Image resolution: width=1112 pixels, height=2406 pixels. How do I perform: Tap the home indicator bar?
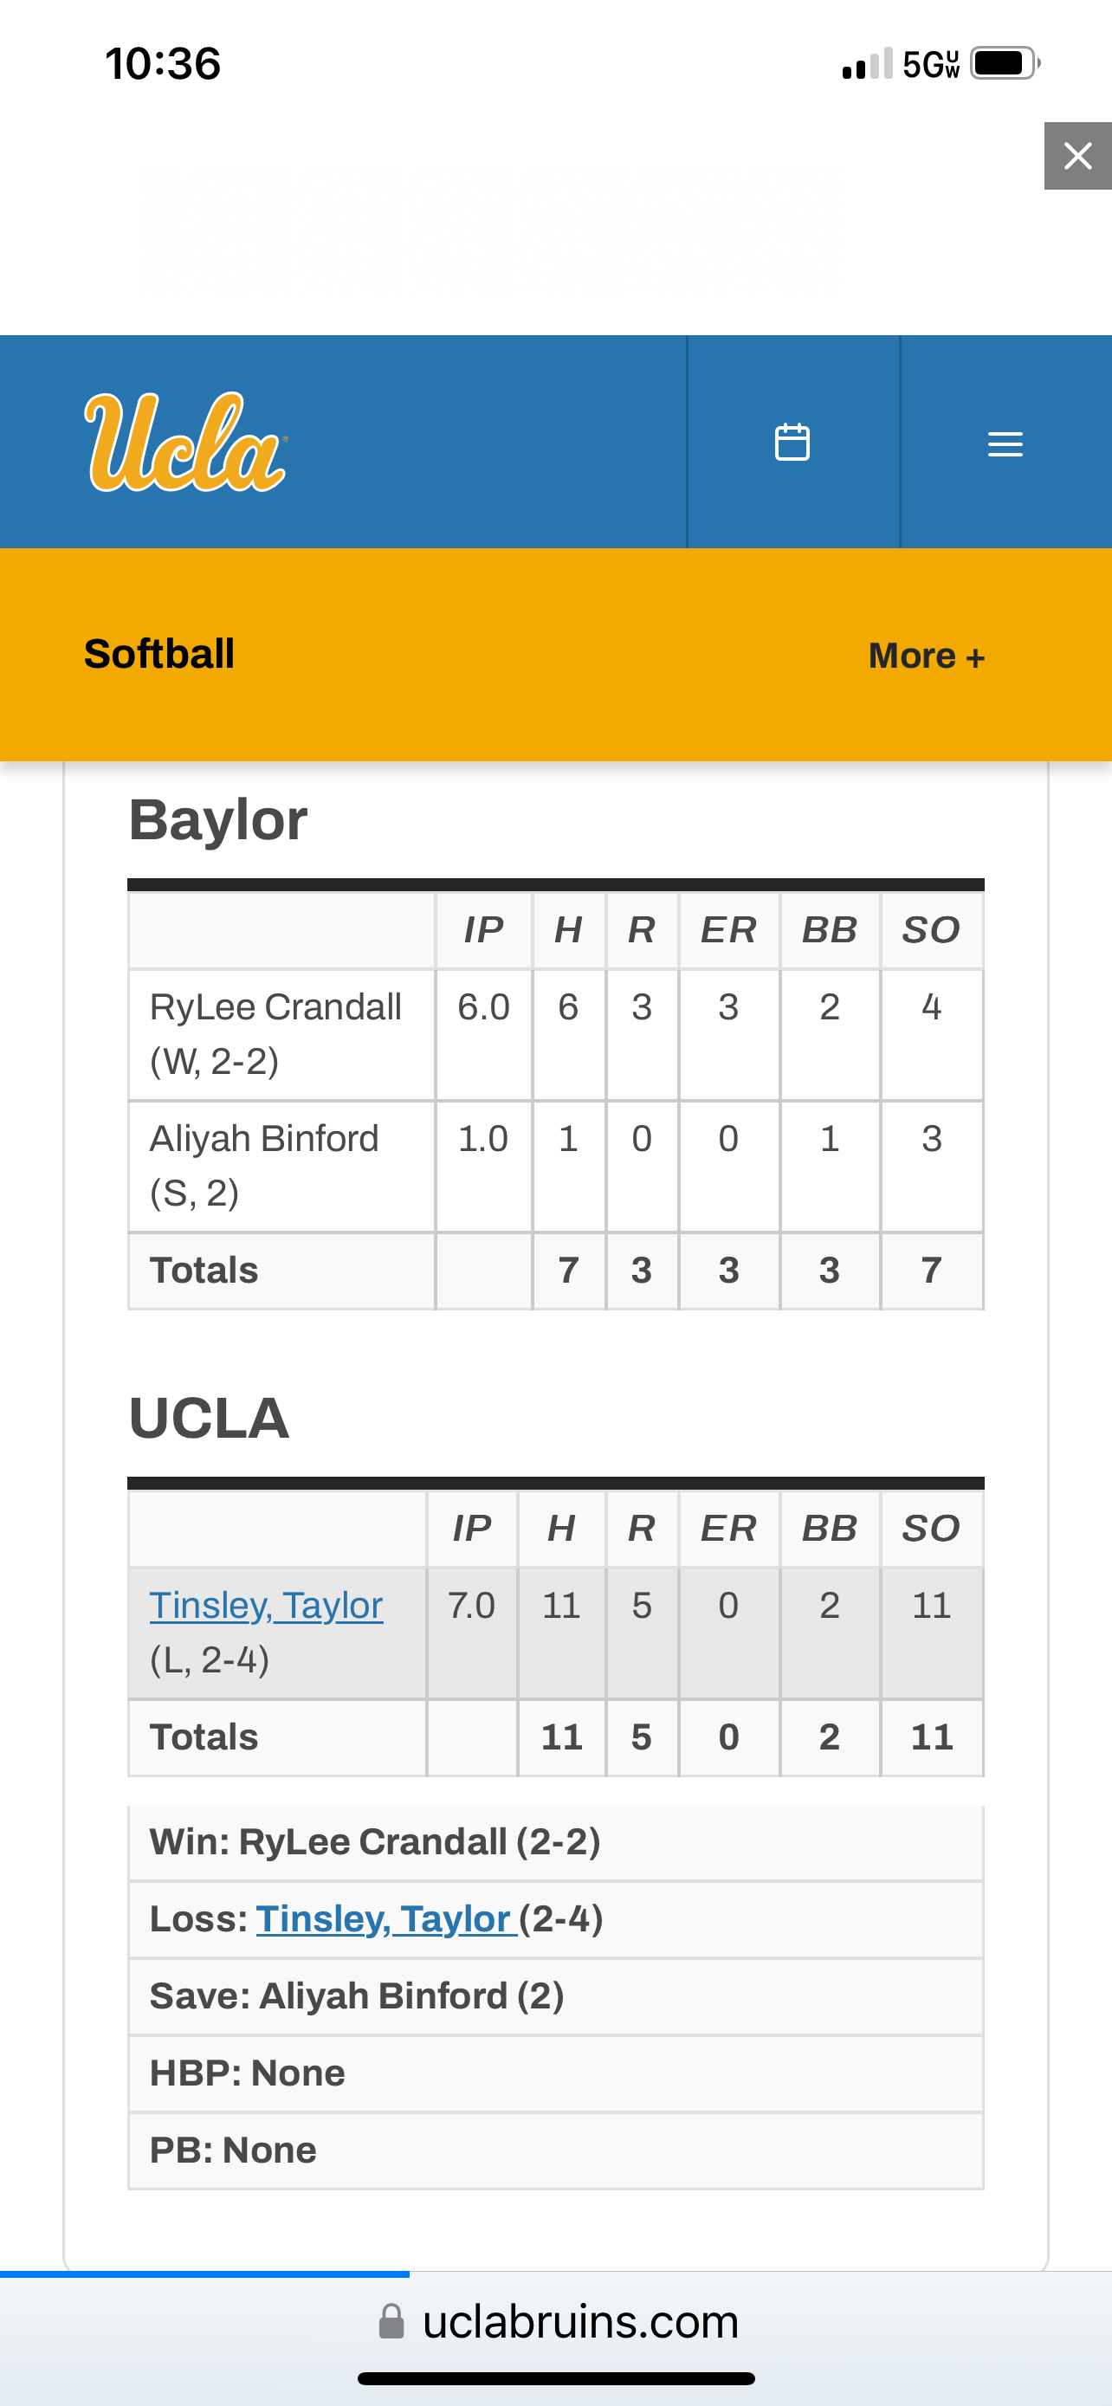tap(557, 2379)
